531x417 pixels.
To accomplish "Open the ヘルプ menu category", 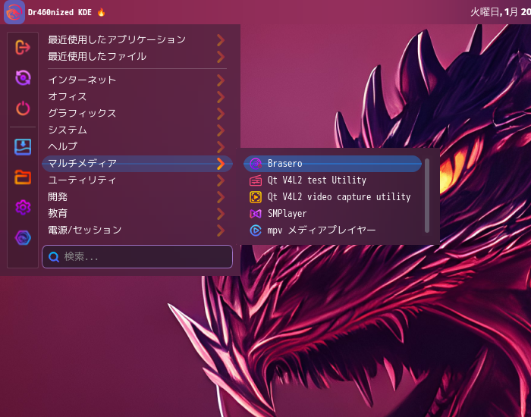I will point(137,146).
